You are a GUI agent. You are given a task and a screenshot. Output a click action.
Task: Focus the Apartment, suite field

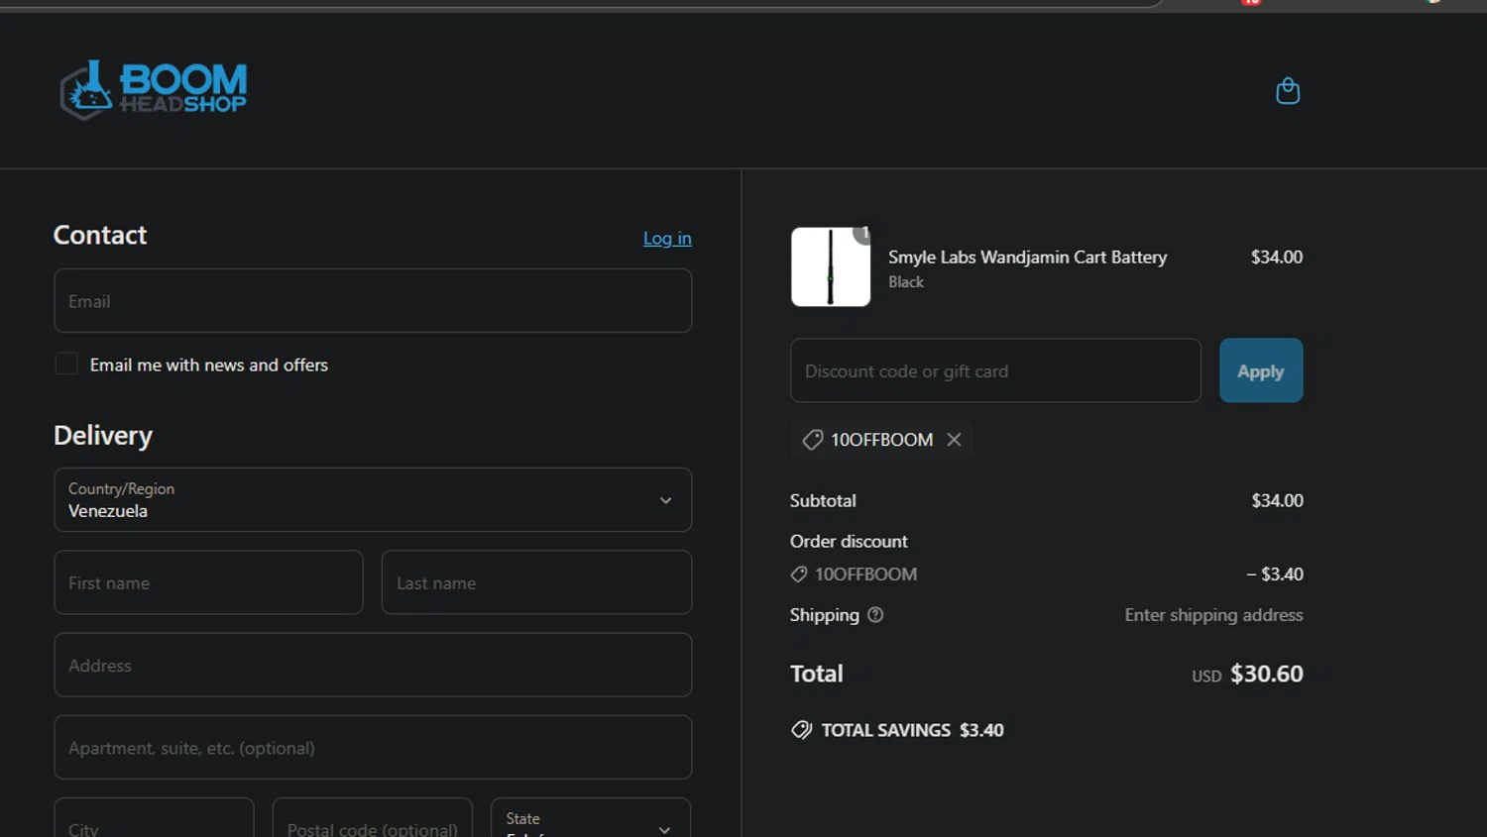373,747
